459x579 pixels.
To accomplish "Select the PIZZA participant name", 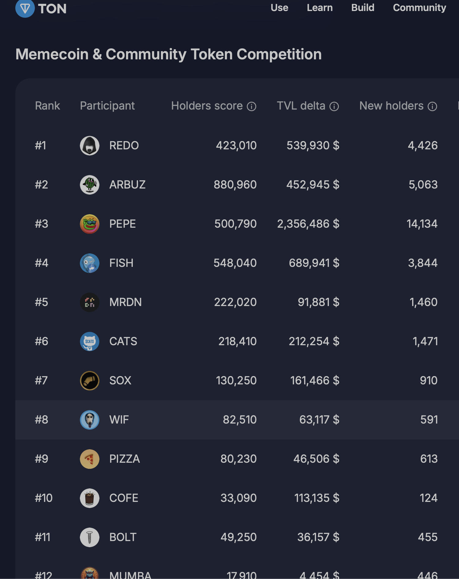I will pos(125,459).
